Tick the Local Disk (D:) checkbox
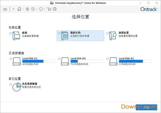Viewport: 161px width, 113px height. (59, 59)
